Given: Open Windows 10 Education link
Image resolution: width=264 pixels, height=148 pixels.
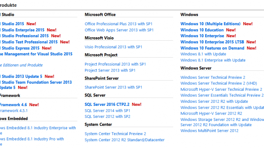Looking at the screenshot, I should click(x=202, y=30).
